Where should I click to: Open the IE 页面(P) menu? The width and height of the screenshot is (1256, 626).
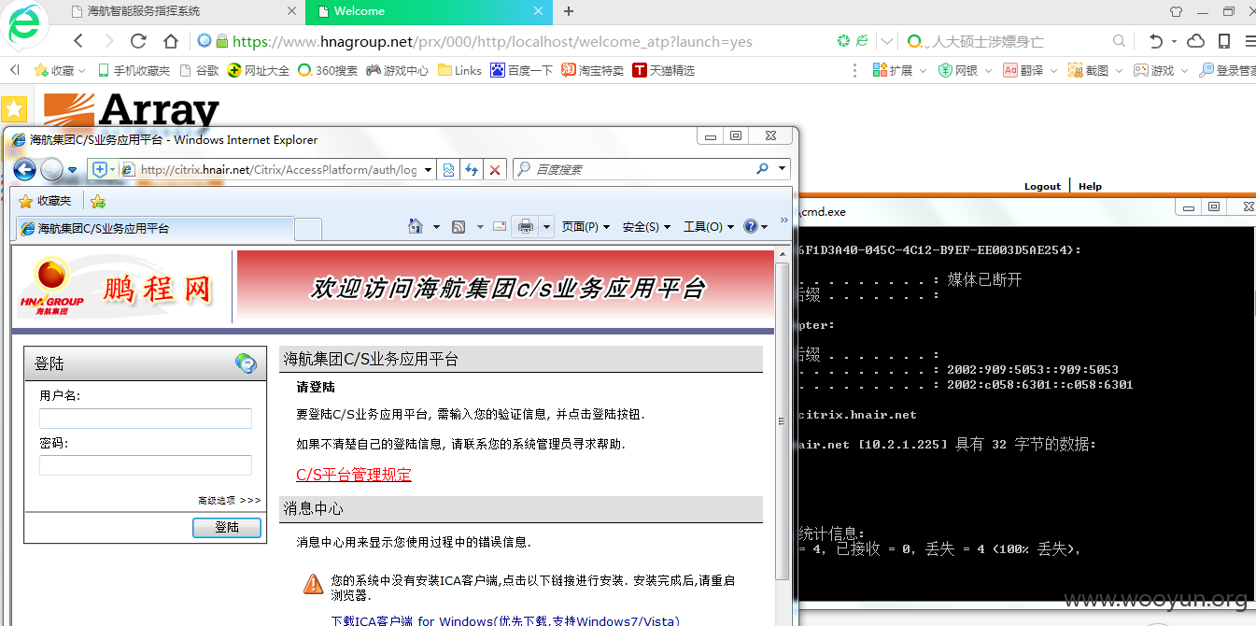tap(586, 226)
